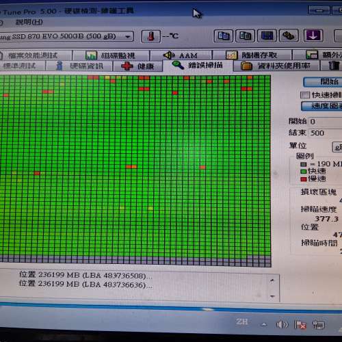The image size is (342, 342).
Task: Click the 速度圖 speed map button
Action: (x=322, y=106)
